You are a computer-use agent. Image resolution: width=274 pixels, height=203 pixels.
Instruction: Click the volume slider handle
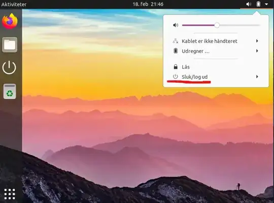pos(217,25)
